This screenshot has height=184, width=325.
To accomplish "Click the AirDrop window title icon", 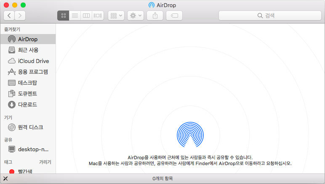I will [x=152, y=5].
